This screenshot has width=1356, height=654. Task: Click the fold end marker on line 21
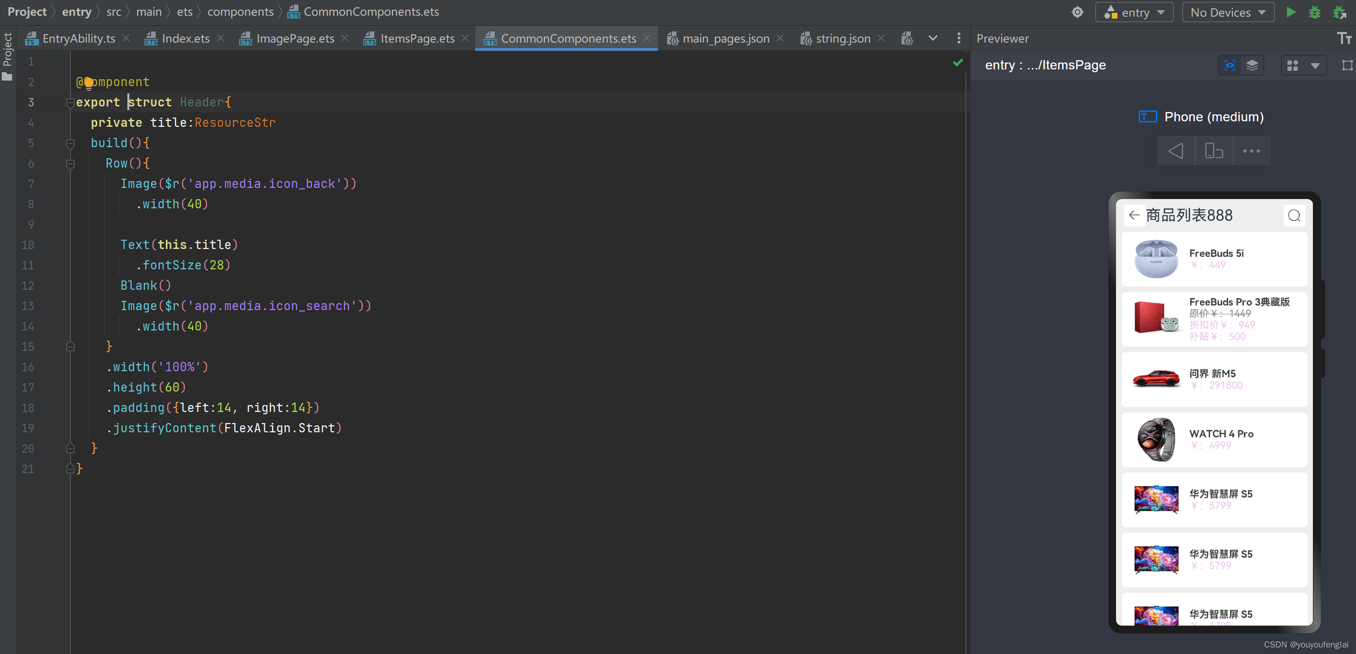pos(70,469)
